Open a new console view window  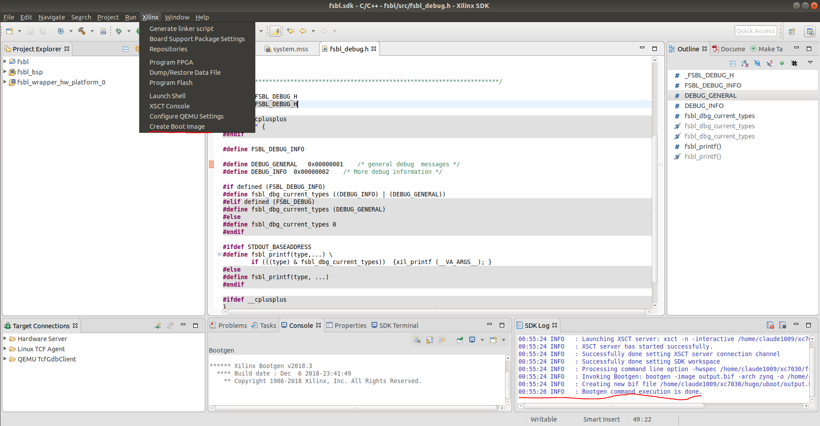[492, 340]
